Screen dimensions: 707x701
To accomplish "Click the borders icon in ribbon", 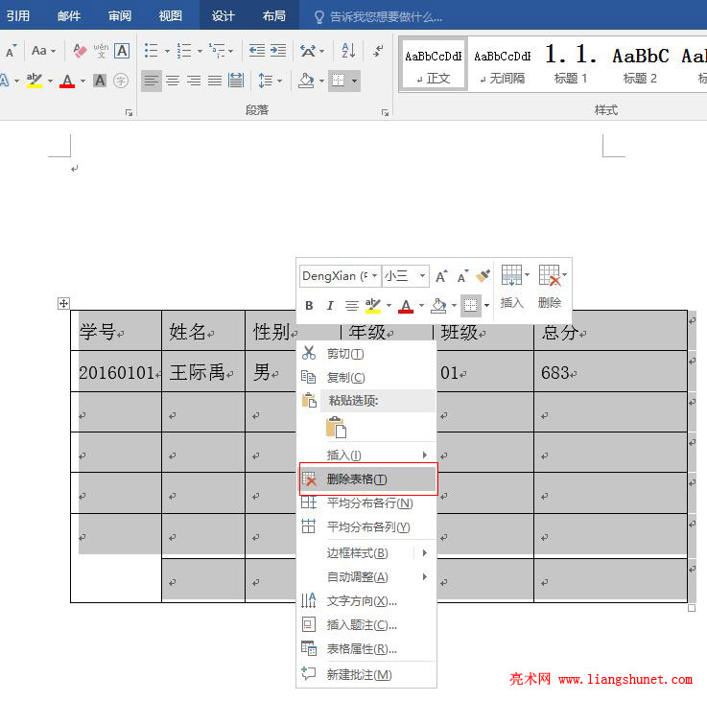I will pyautogui.click(x=339, y=81).
